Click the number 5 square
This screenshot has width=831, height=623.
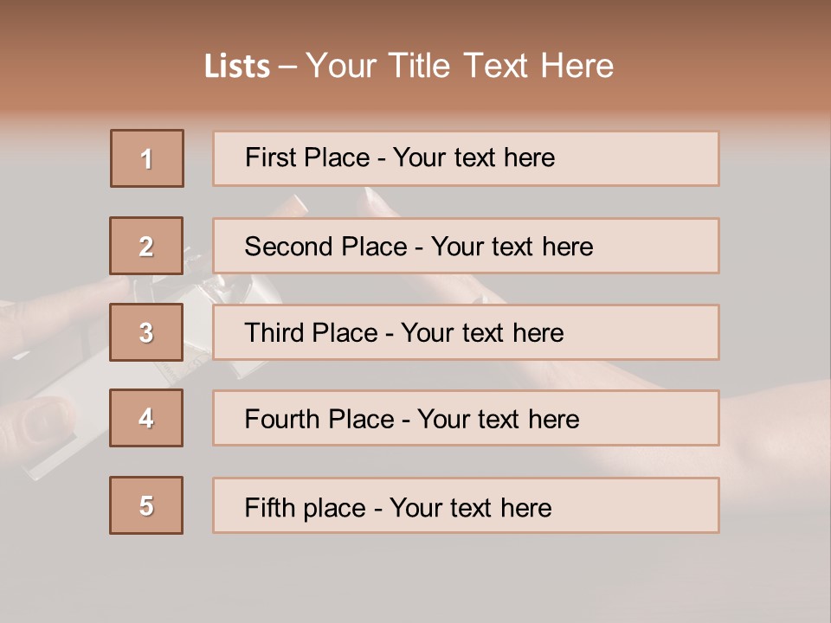pyautogui.click(x=147, y=505)
